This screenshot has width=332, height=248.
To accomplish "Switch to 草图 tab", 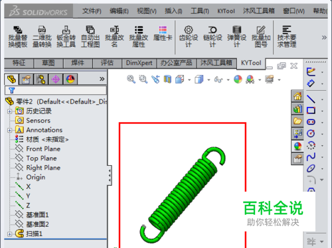I will (x=48, y=63).
